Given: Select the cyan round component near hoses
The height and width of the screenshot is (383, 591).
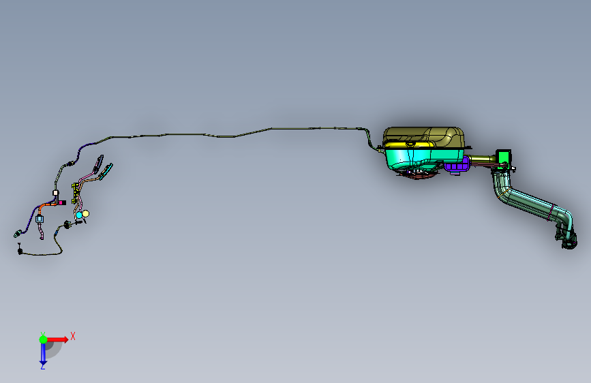Looking at the screenshot, I should tap(79, 215).
